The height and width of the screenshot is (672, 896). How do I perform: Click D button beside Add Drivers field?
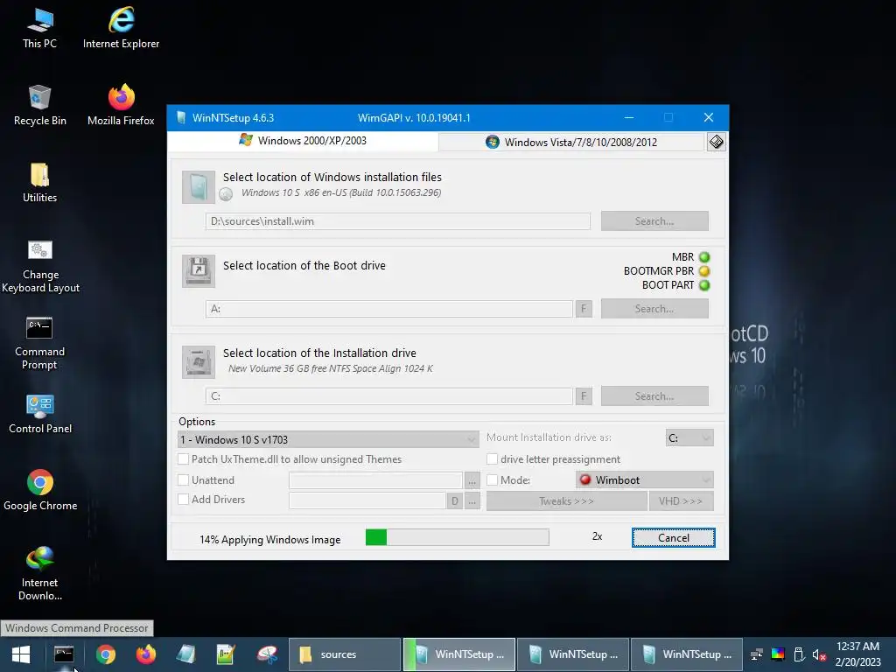[x=455, y=501]
